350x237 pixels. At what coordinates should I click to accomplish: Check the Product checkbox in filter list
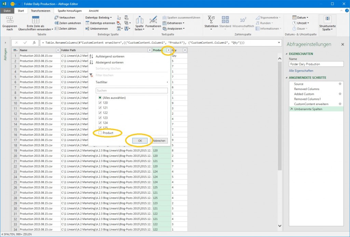100,133
